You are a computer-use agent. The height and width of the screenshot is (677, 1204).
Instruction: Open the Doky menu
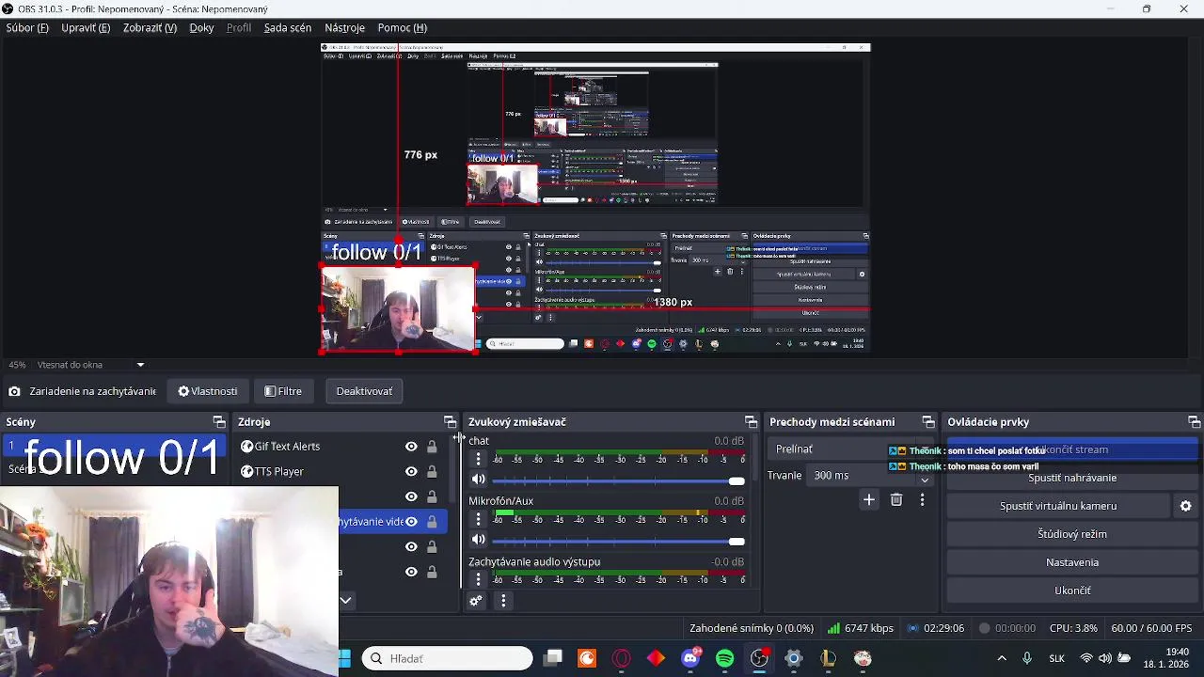coord(201,28)
